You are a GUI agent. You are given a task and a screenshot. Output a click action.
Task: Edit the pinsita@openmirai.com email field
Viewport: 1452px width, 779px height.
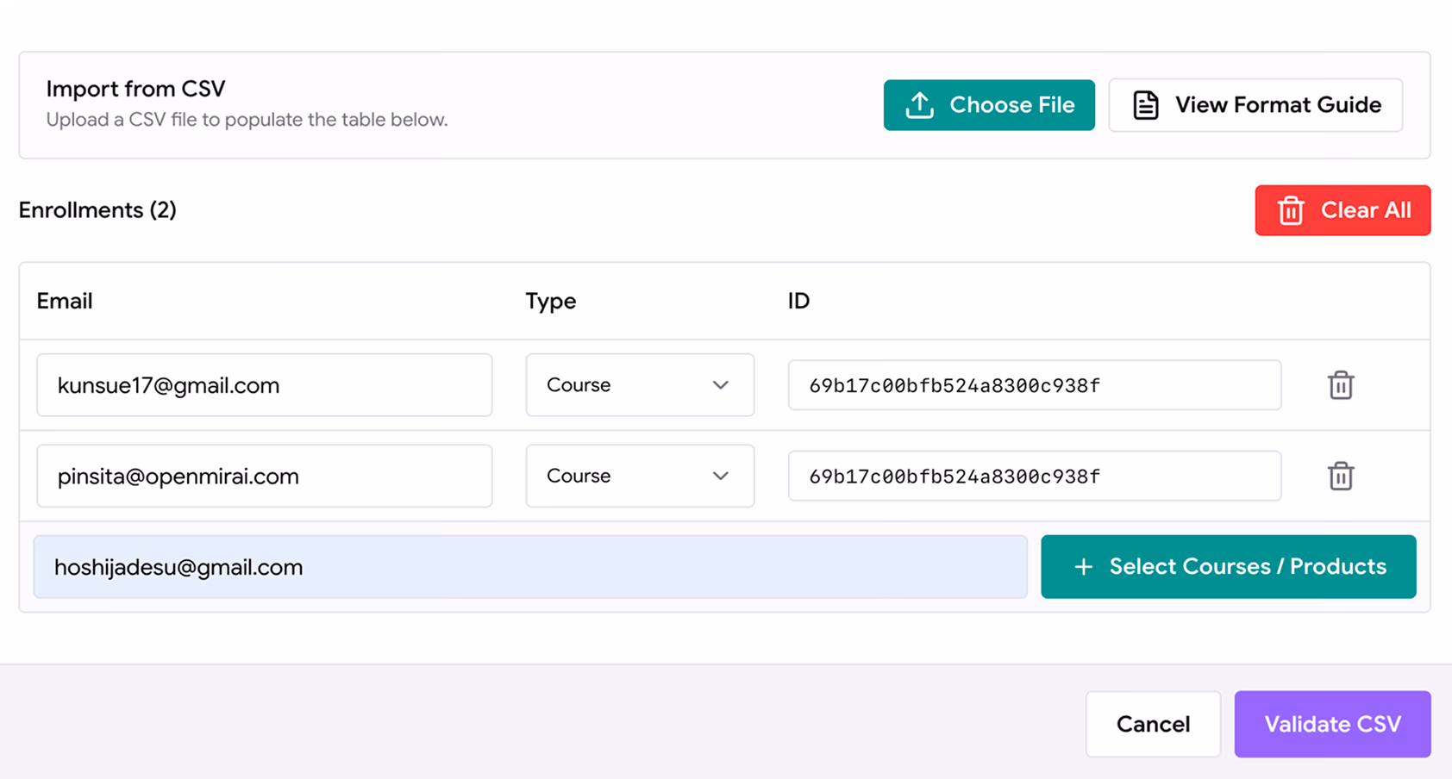(265, 476)
